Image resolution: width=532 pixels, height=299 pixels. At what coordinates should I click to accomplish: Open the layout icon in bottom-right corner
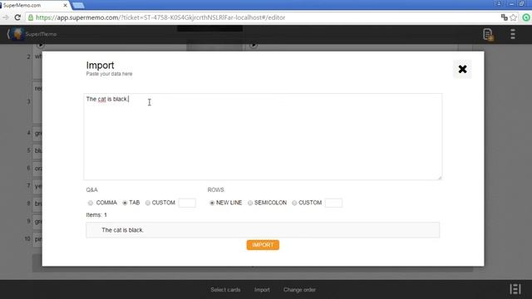tap(515, 289)
